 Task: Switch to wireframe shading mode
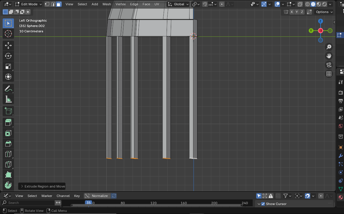[308, 4]
